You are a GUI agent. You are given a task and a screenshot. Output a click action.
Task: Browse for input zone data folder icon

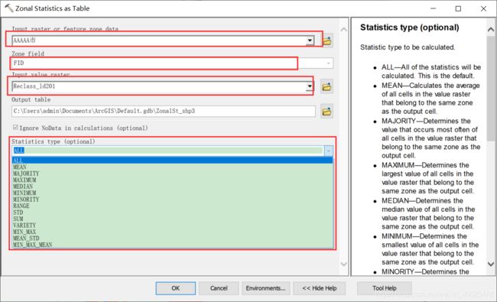pyautogui.click(x=327, y=41)
